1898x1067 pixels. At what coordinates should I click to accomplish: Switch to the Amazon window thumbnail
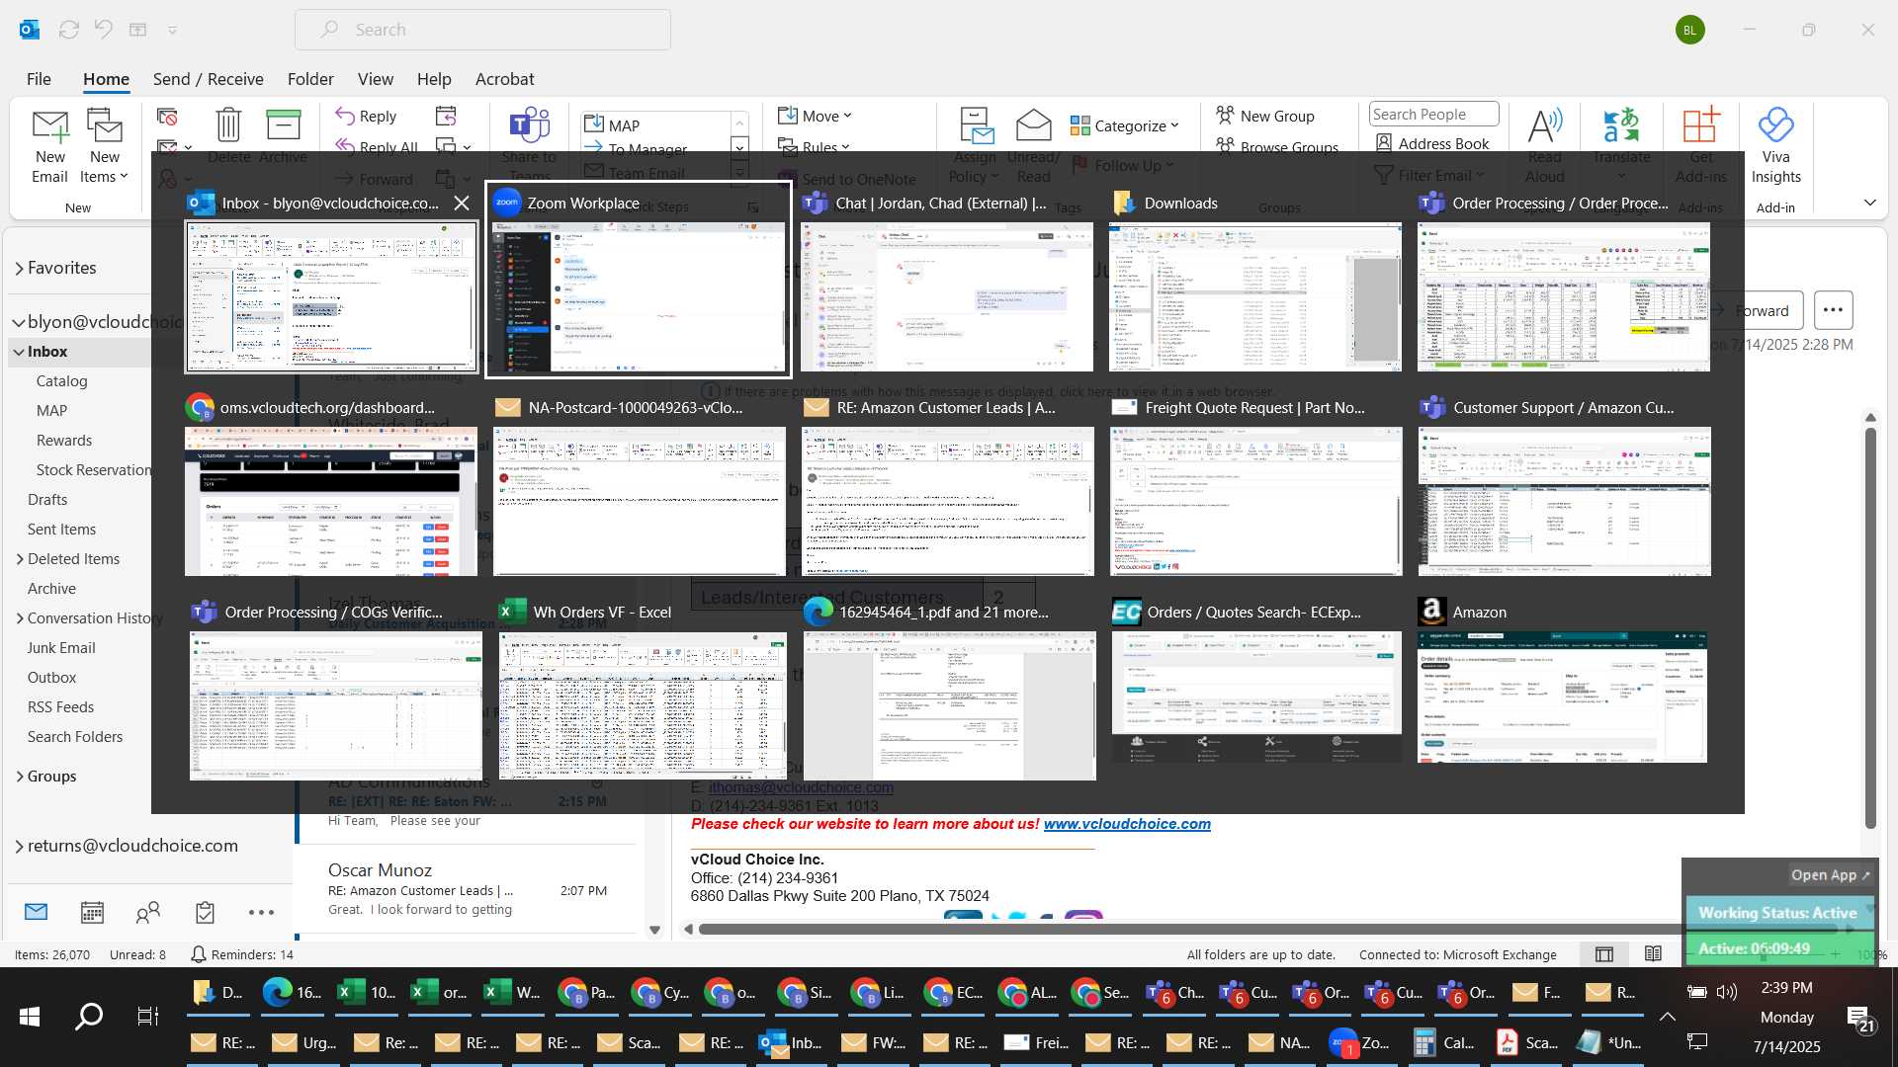pos(1562,697)
